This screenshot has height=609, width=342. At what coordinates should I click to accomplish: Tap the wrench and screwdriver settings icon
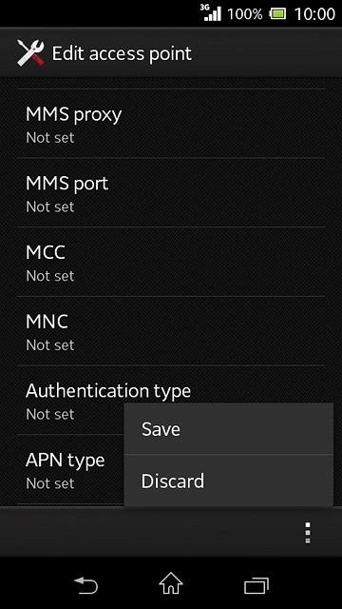coord(30,53)
